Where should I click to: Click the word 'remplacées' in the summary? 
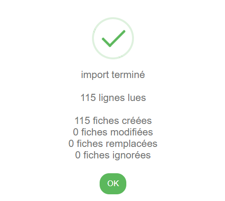pyautogui.click(x=132, y=144)
